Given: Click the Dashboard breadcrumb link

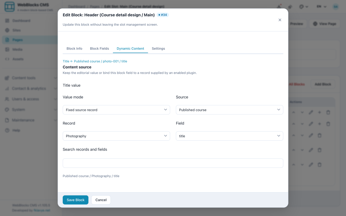Looking at the screenshot, I should pyautogui.click(x=77, y=6).
